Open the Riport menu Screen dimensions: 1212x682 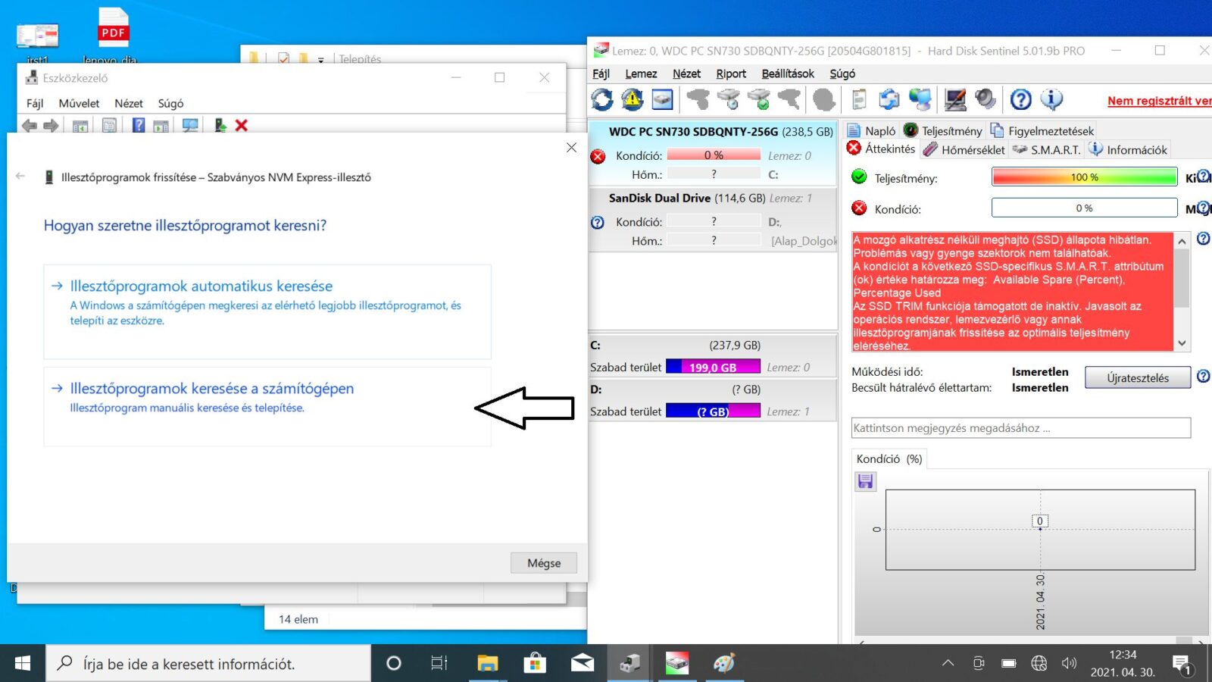731,74
